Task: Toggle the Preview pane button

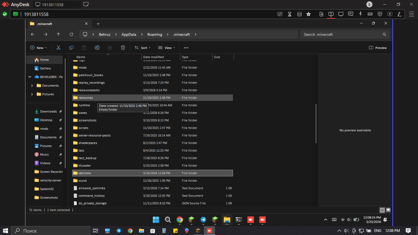Action: (378, 48)
